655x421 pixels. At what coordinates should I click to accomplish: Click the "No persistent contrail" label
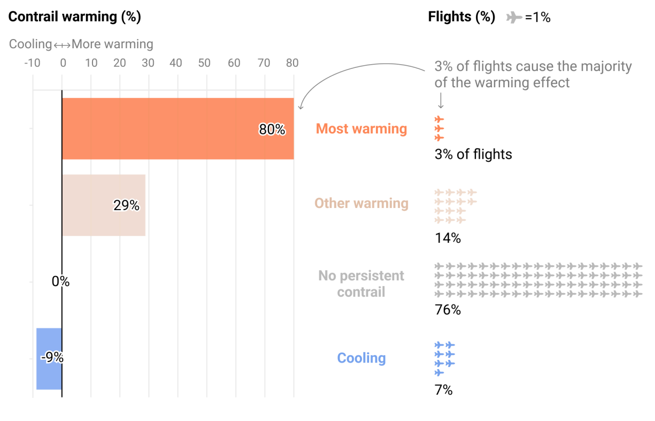coord(361,284)
